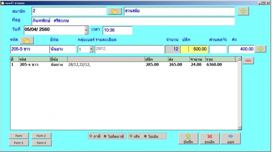Save the record with บันทึก button
The image size is (273, 152).
(x=188, y=138)
